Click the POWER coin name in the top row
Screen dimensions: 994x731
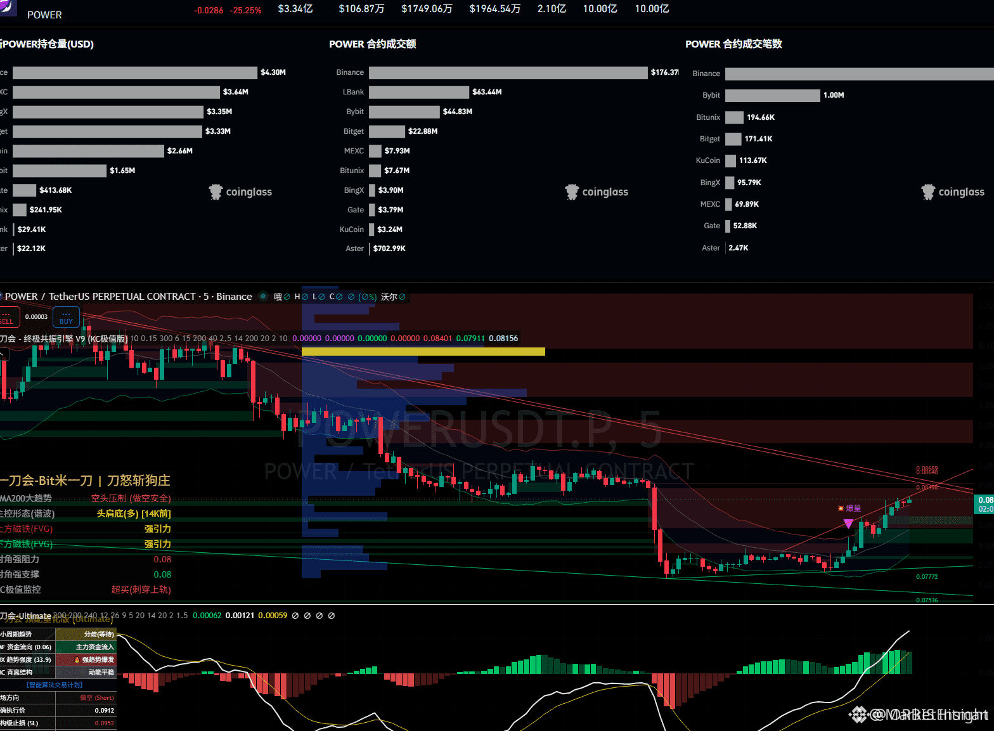point(44,15)
